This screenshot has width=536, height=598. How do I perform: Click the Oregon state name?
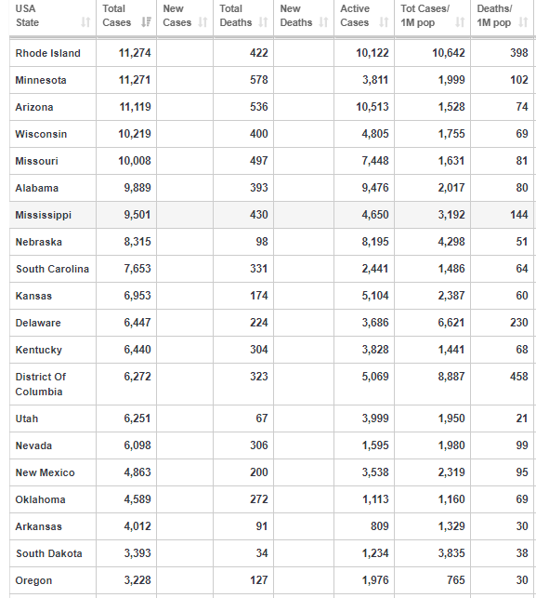click(x=33, y=580)
